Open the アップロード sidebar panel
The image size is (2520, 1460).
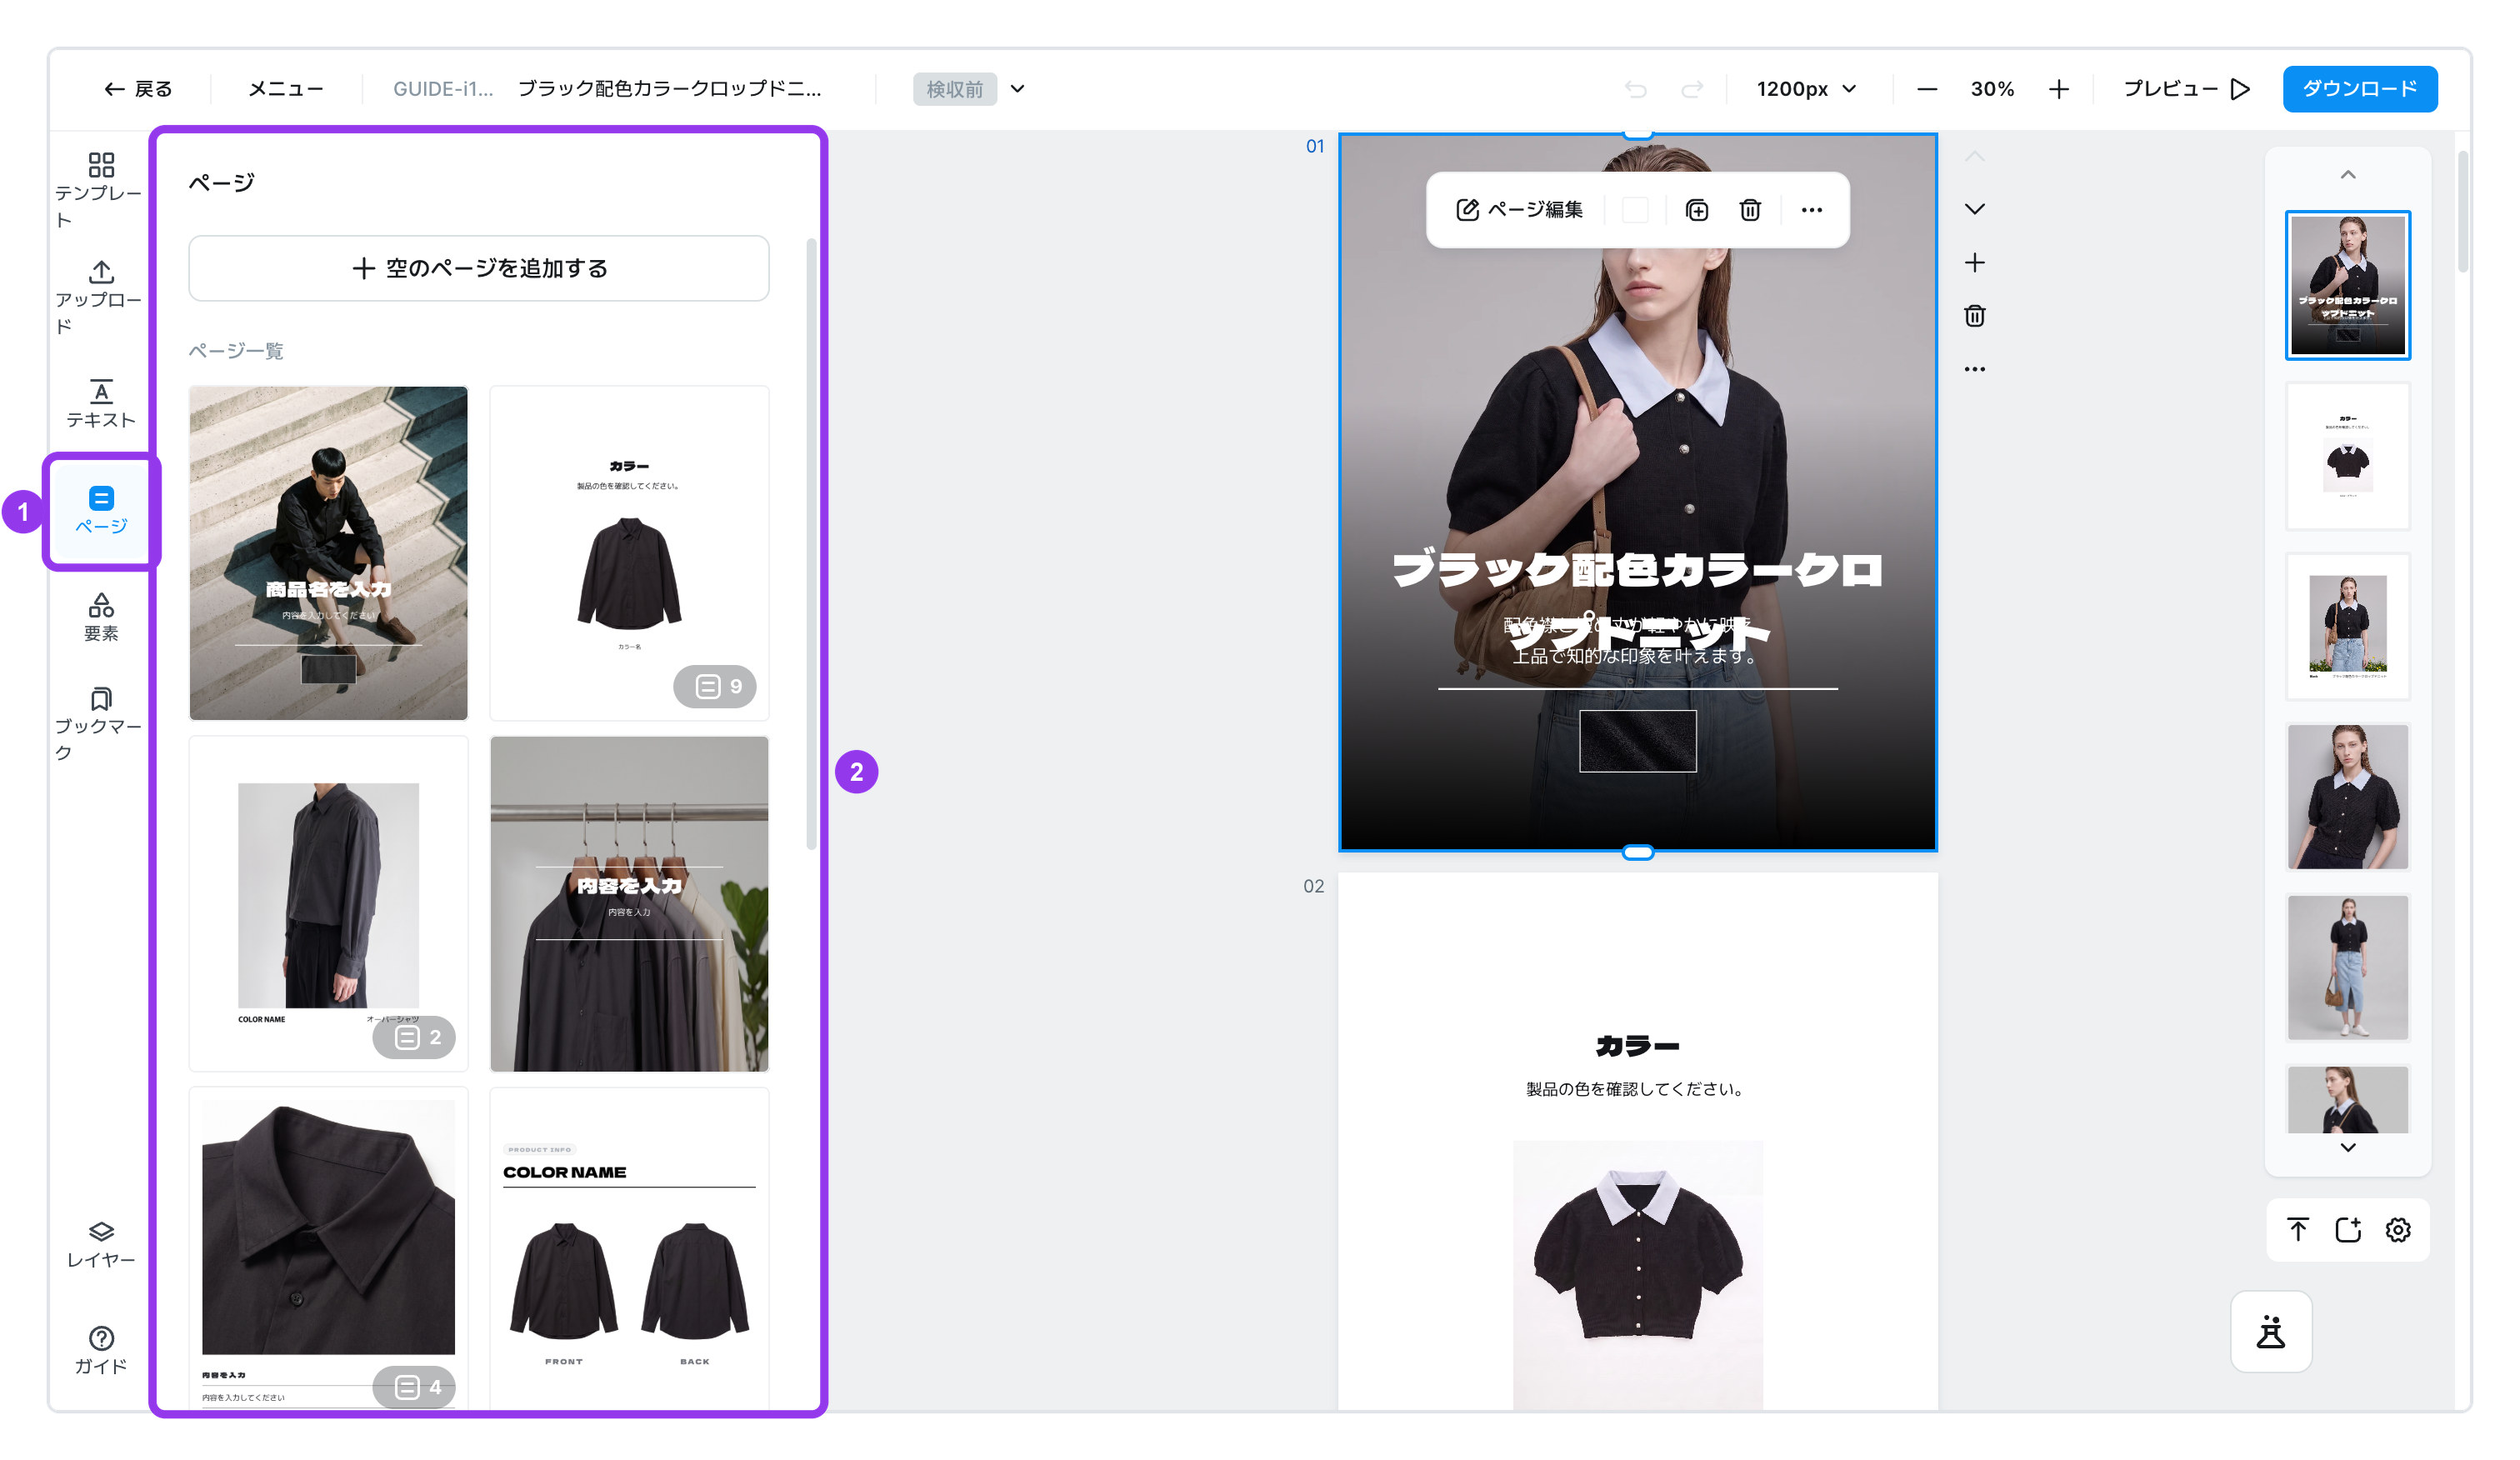pos(100,297)
